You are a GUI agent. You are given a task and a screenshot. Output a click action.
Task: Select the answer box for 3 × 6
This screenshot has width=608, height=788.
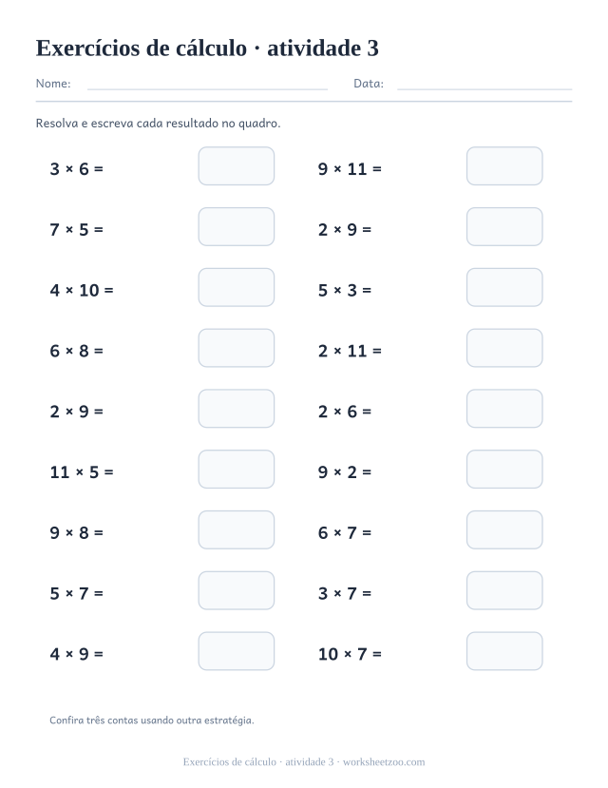pos(237,165)
